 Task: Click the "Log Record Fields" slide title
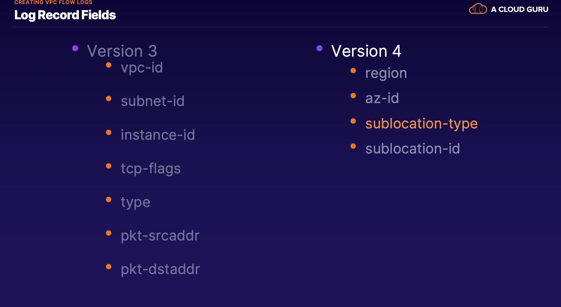65,15
